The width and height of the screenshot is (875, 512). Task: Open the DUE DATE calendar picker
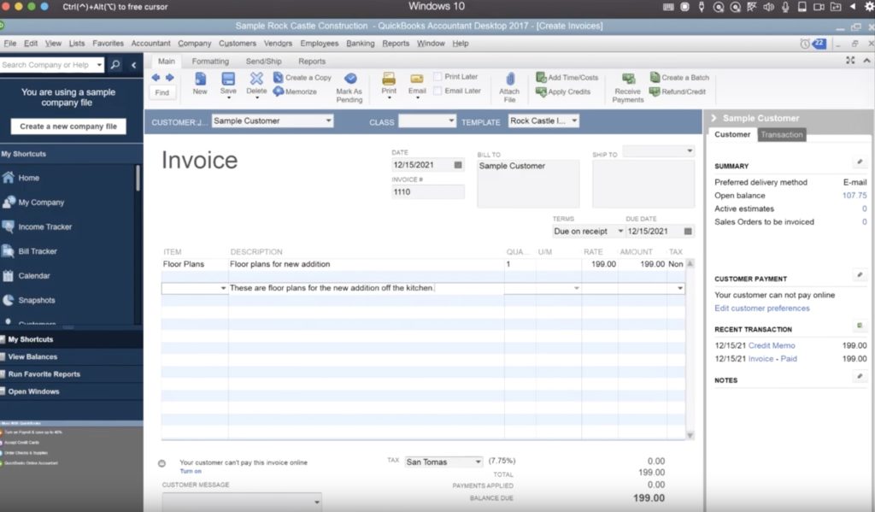[x=688, y=231]
